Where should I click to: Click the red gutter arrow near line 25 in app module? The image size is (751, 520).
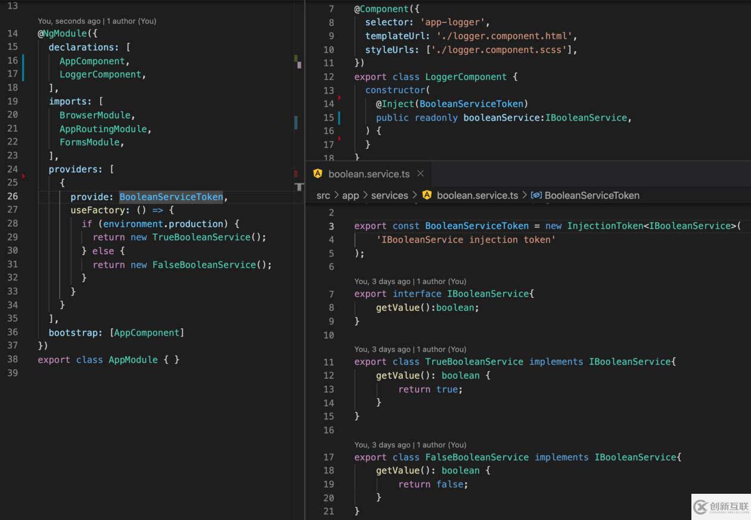coord(24,176)
